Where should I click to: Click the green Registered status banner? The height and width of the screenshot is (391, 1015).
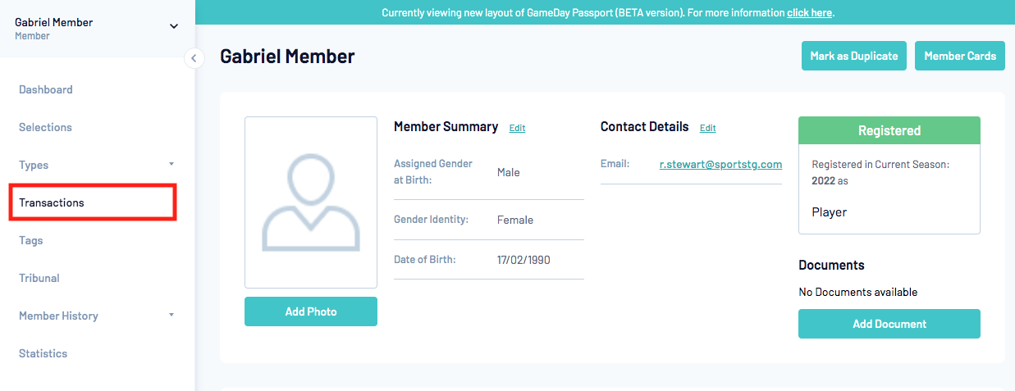[x=889, y=130]
